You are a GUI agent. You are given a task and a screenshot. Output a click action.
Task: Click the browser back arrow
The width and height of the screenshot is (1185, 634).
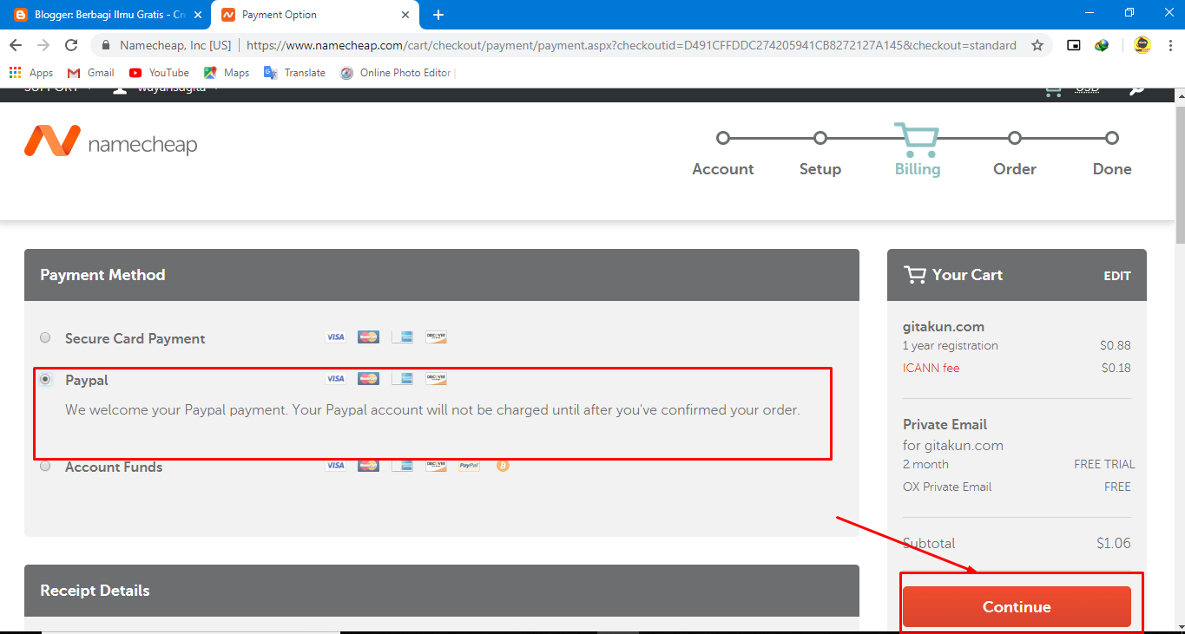[x=16, y=45]
